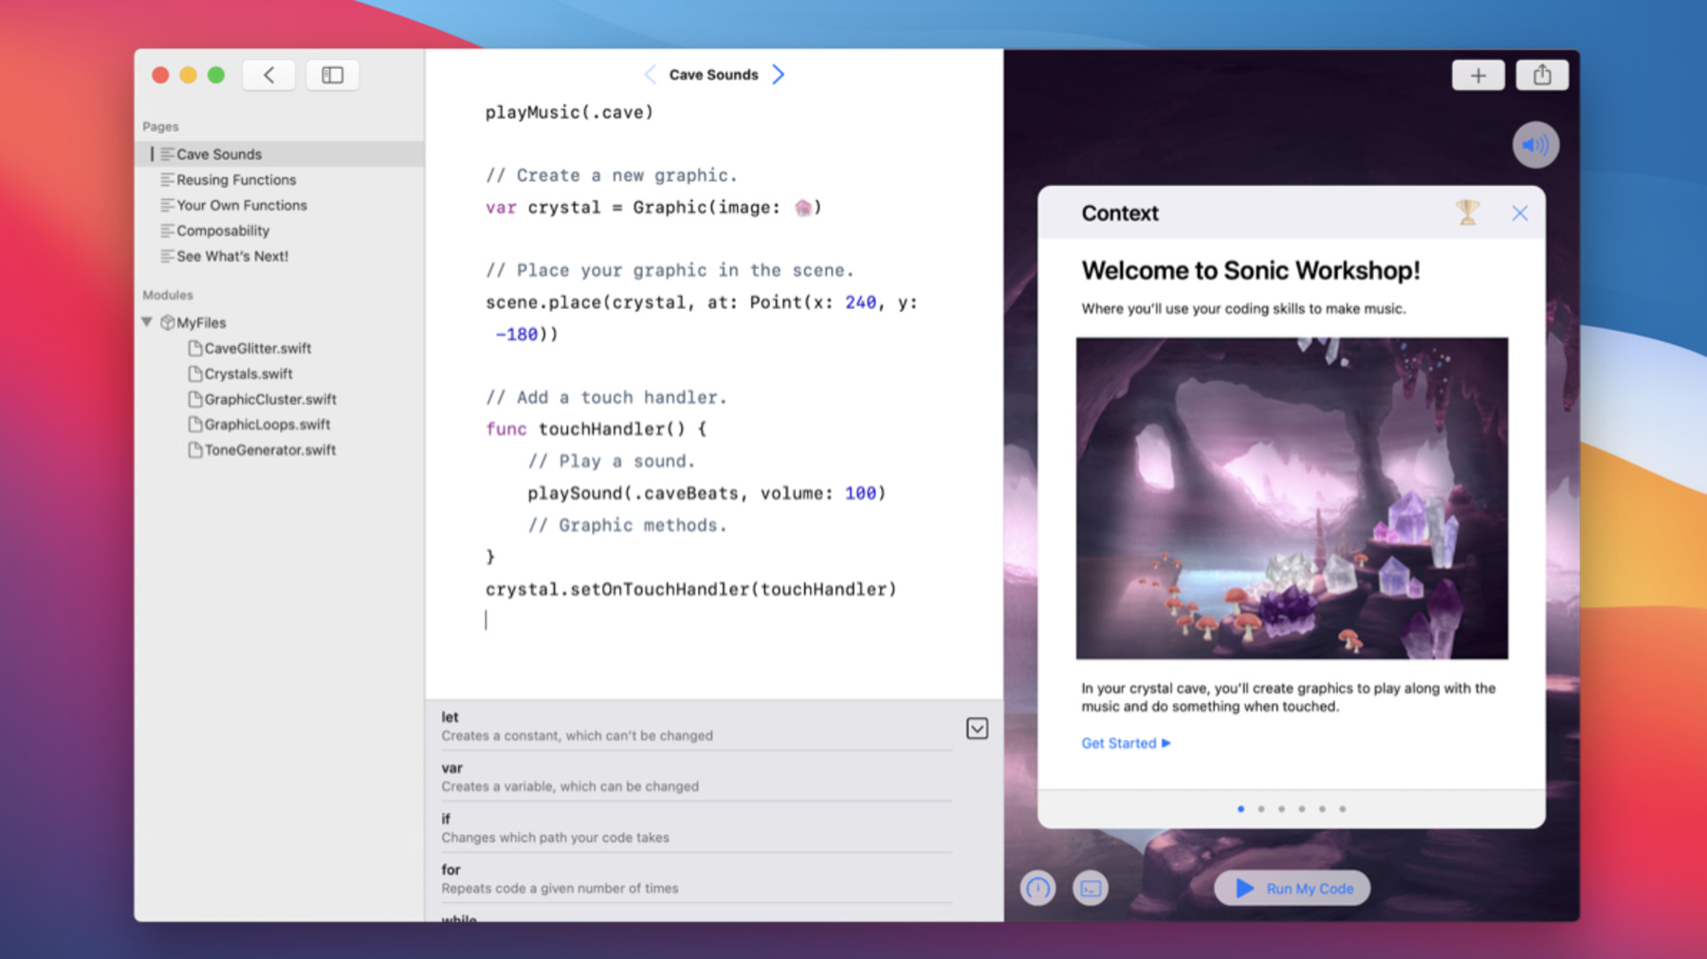Click the crystal image literal in the code
The image size is (1707, 959).
click(x=802, y=208)
